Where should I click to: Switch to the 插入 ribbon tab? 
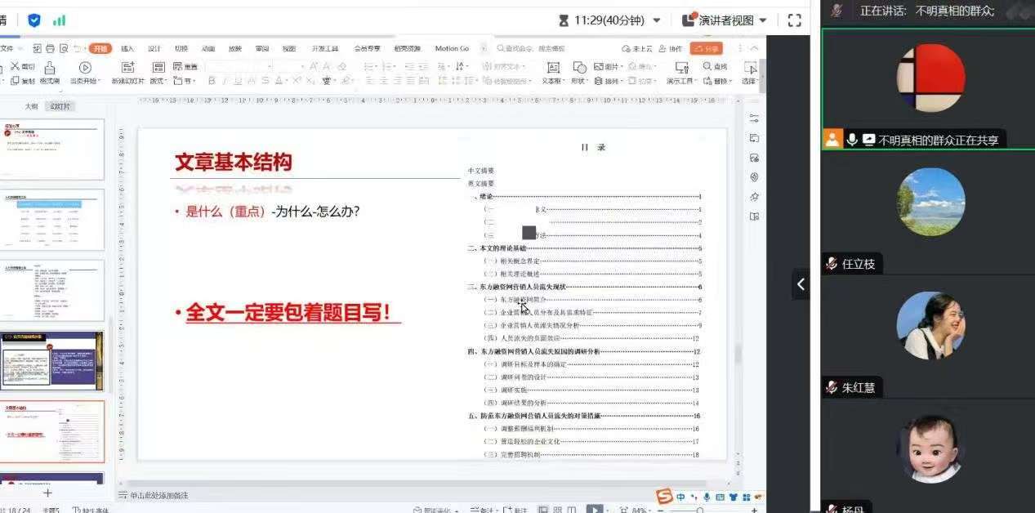click(x=127, y=48)
